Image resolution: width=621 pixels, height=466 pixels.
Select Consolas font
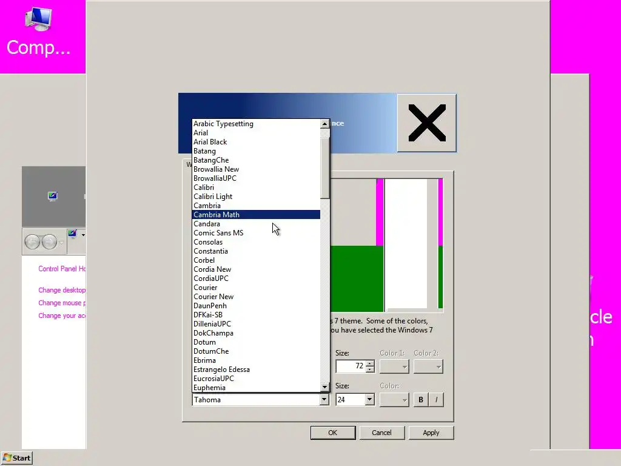tap(257, 242)
